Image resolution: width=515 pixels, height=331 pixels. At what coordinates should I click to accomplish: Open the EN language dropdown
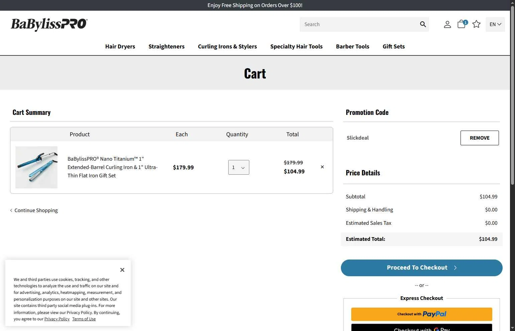tap(495, 24)
